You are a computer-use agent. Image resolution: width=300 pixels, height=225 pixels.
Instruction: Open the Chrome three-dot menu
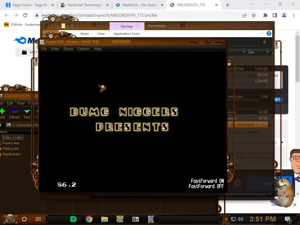[x=294, y=15]
